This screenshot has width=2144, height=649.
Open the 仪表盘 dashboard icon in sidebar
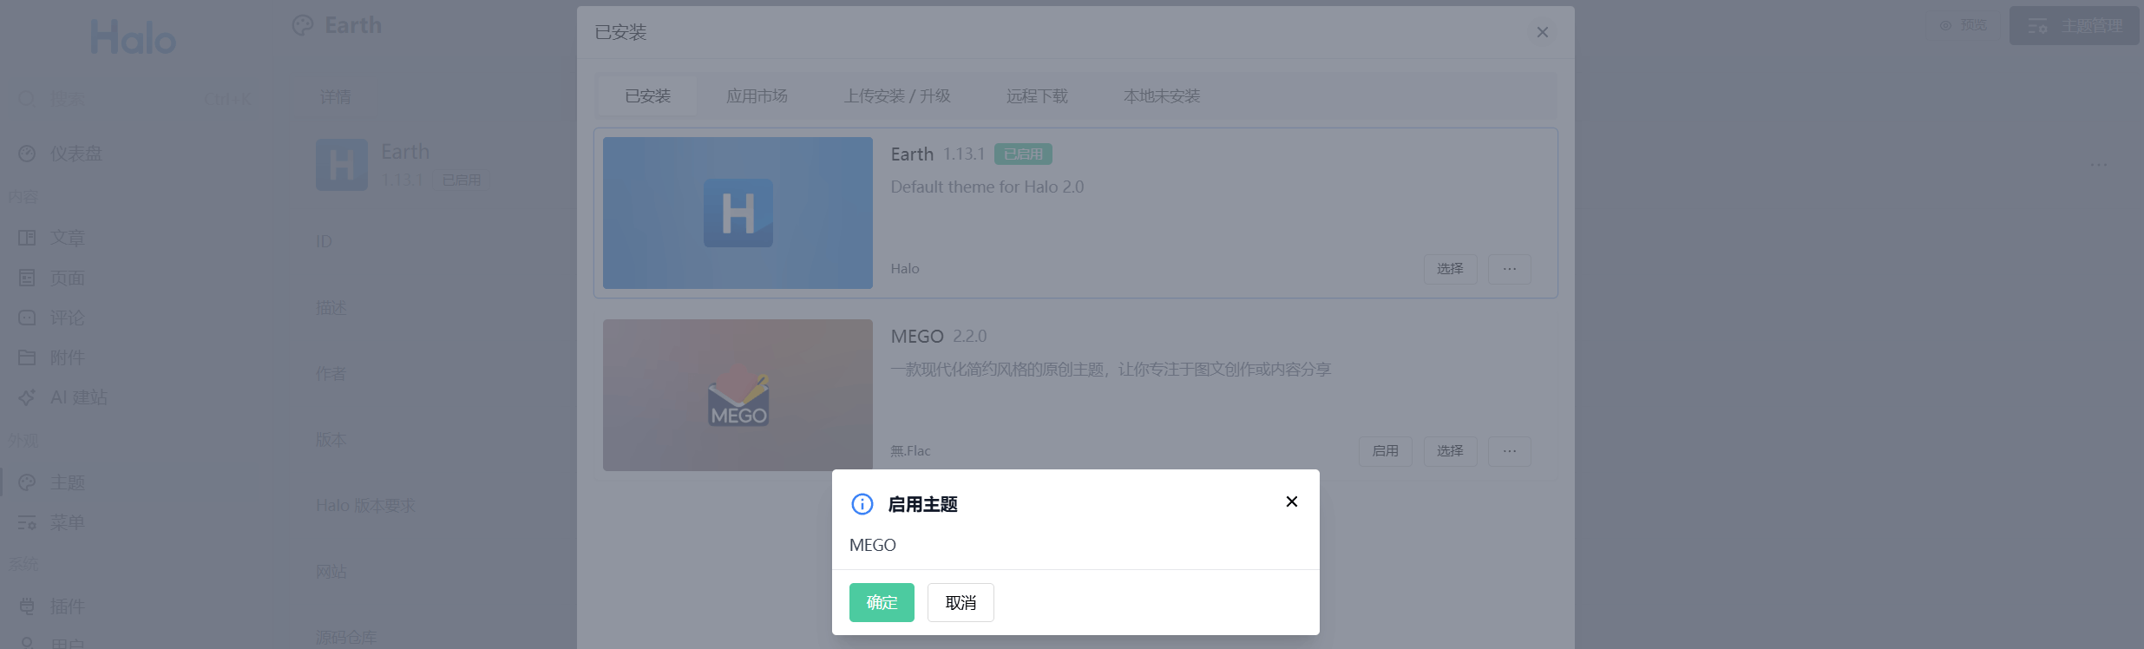pos(27,154)
